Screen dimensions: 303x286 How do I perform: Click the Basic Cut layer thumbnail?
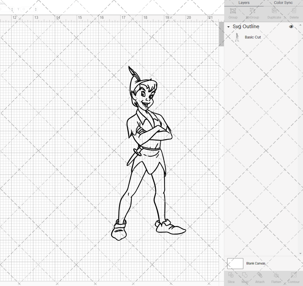[x=238, y=37]
